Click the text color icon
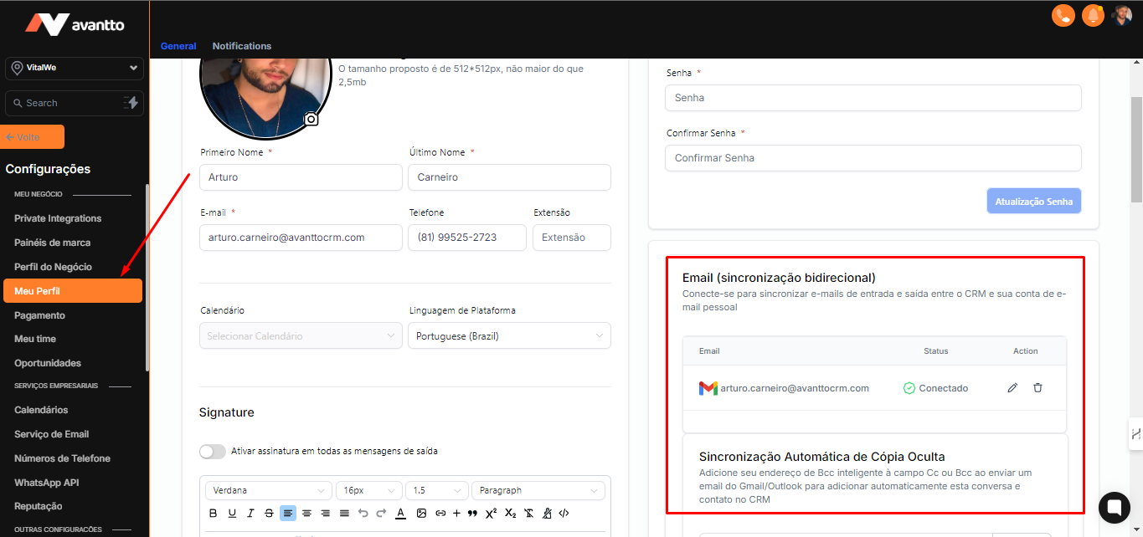Screen dimensions: 1143x537 [400, 514]
